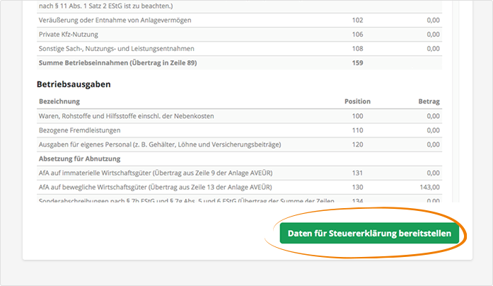Viewport: 493px width, 286px height.
Task: Click 'Sonstige Sach-, Nutzungs- und Leistungsentnahmen' label
Action: 116,48
